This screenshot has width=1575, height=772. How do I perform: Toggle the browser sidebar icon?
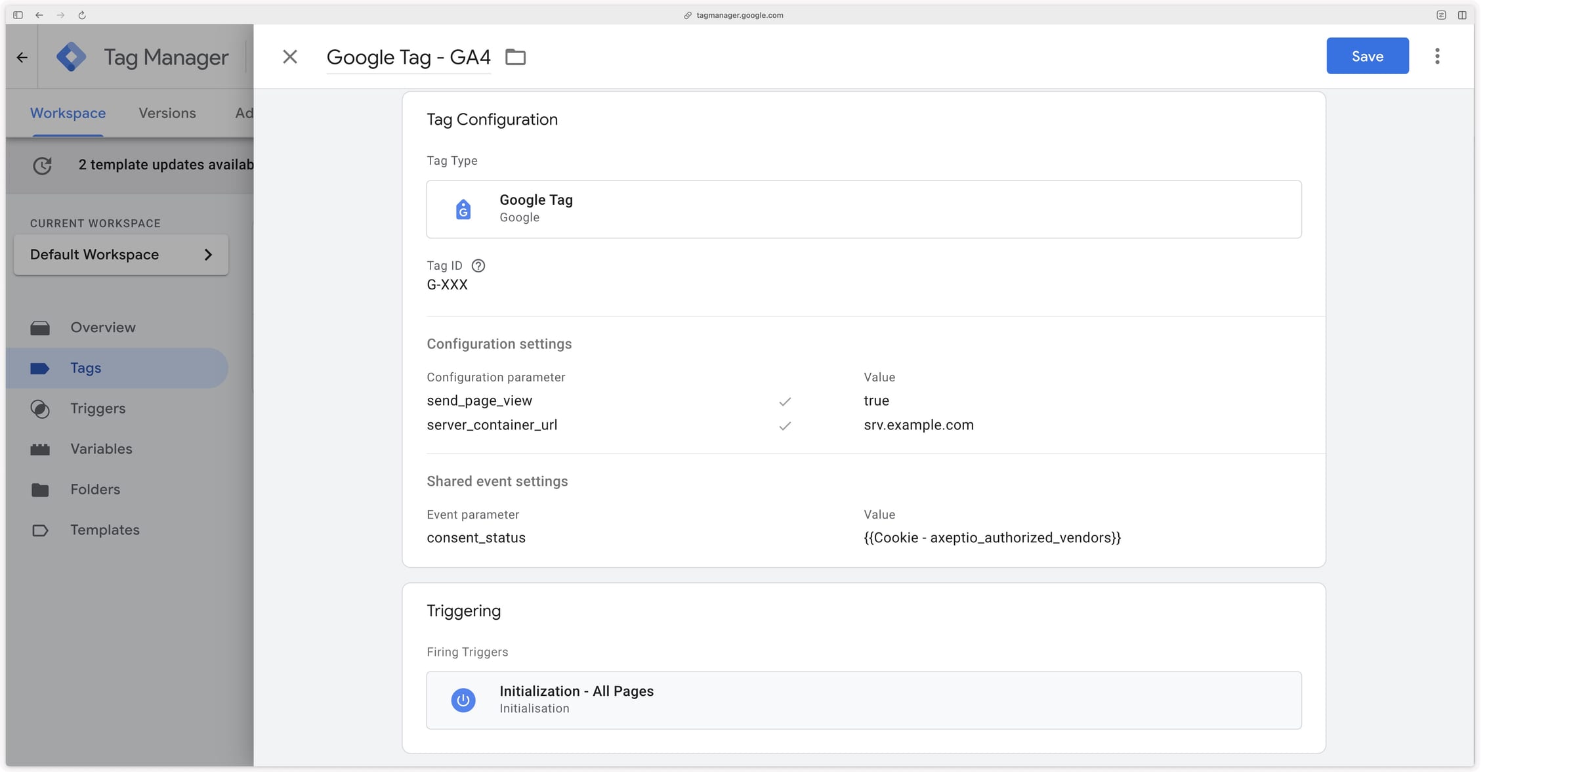[18, 15]
